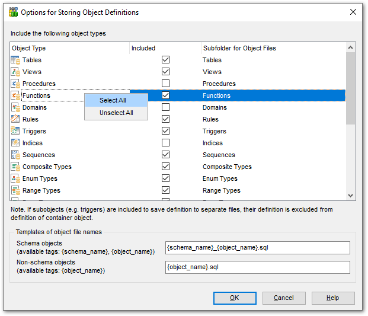The height and width of the screenshot is (316, 368).
Task: Click the Enum Types icon
Action: (15, 178)
